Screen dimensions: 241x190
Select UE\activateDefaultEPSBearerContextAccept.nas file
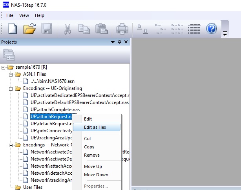click(x=80, y=102)
